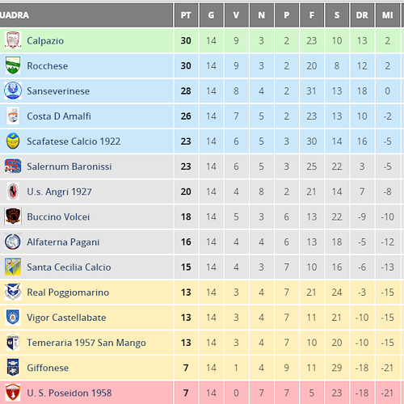Click the Alfaterna Pagani team name

pyautogui.click(x=63, y=242)
